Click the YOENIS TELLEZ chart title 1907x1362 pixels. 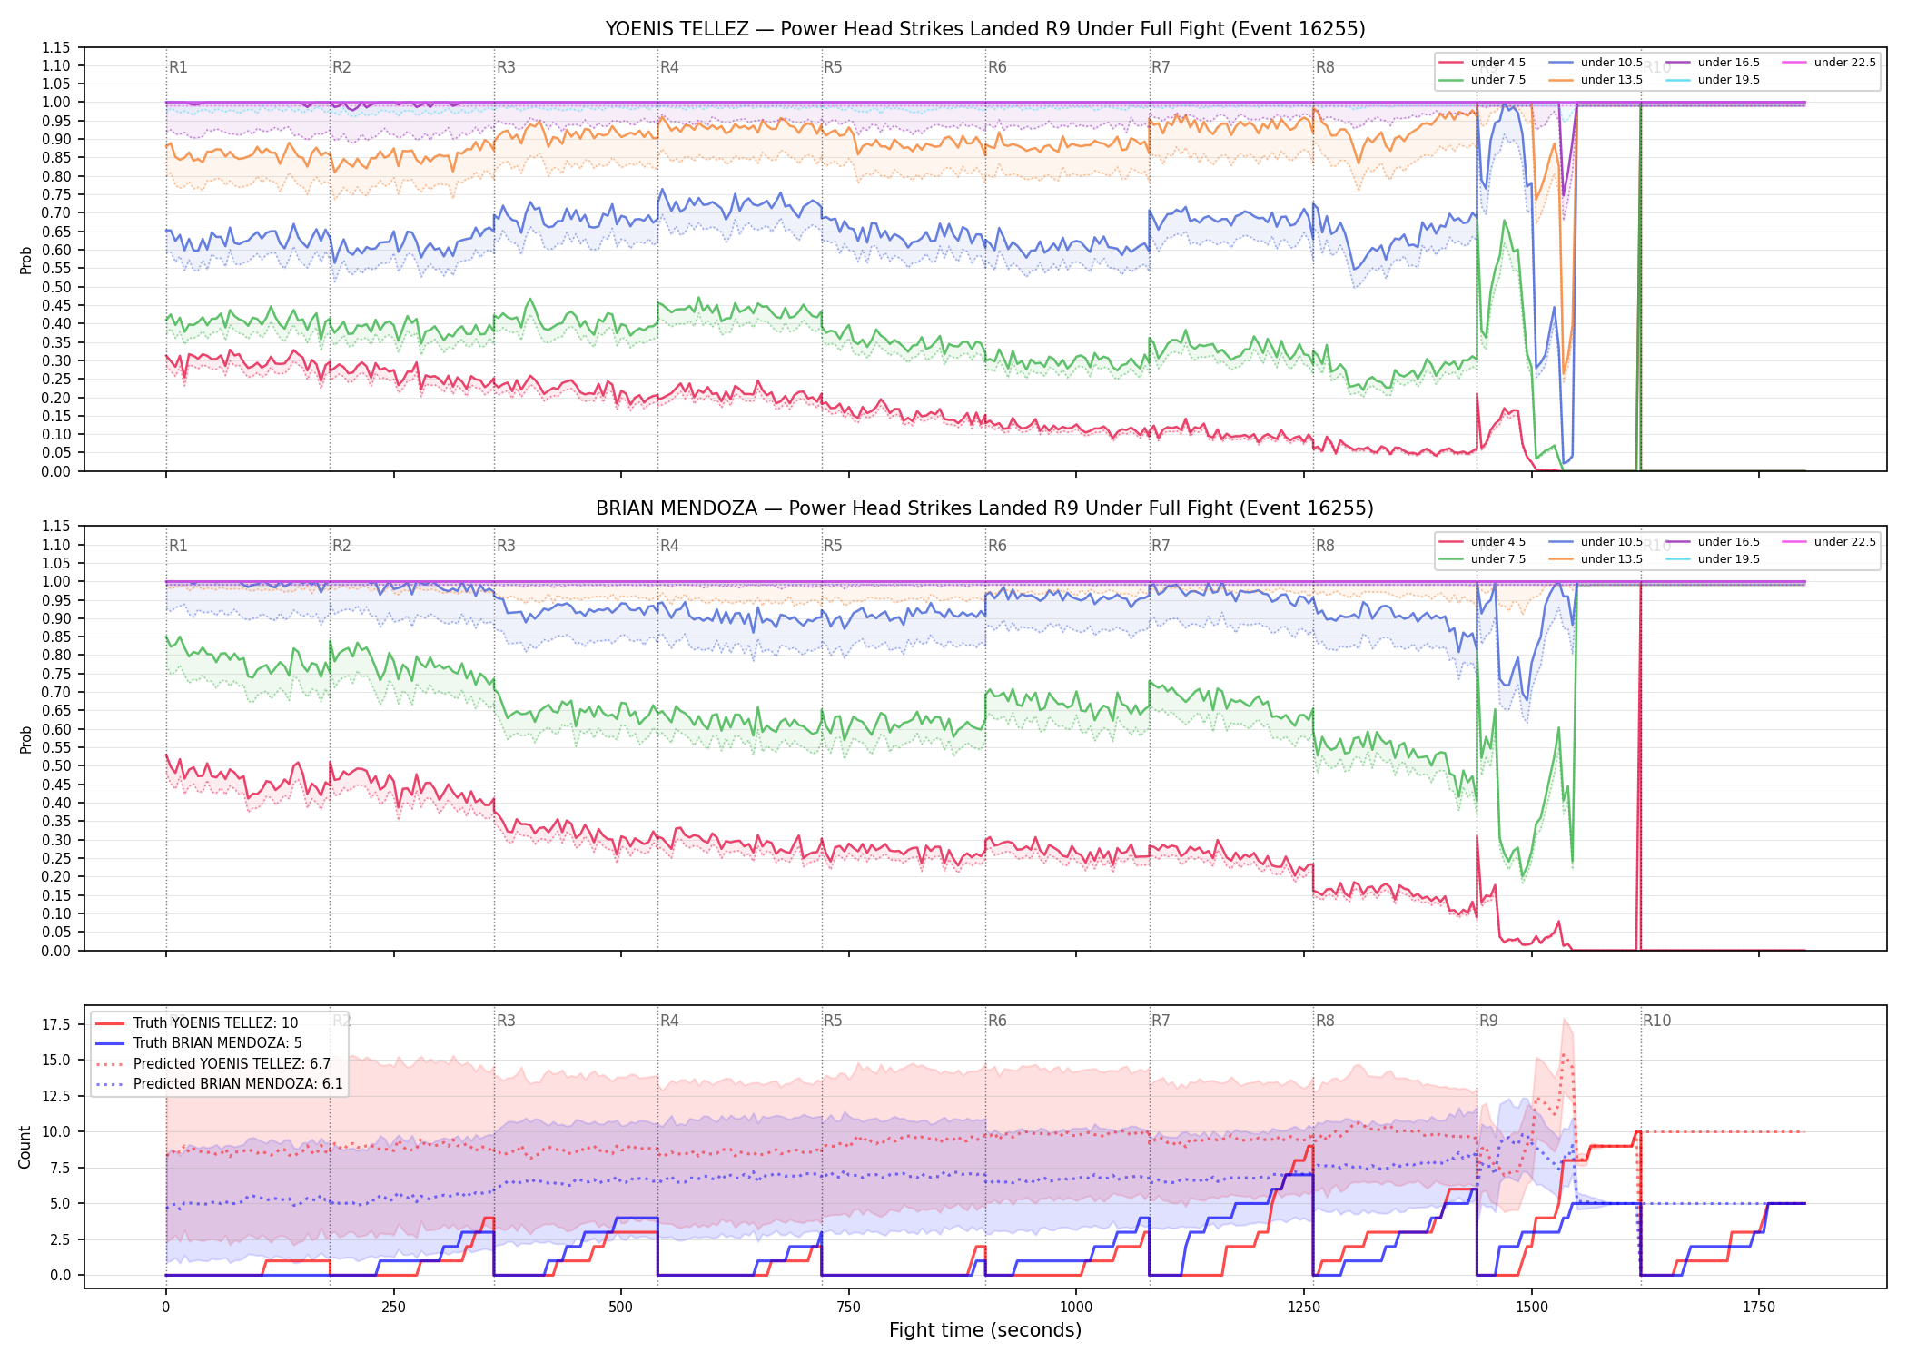point(985,29)
